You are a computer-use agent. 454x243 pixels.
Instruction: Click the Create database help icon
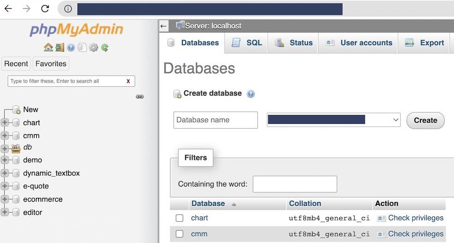(250, 94)
